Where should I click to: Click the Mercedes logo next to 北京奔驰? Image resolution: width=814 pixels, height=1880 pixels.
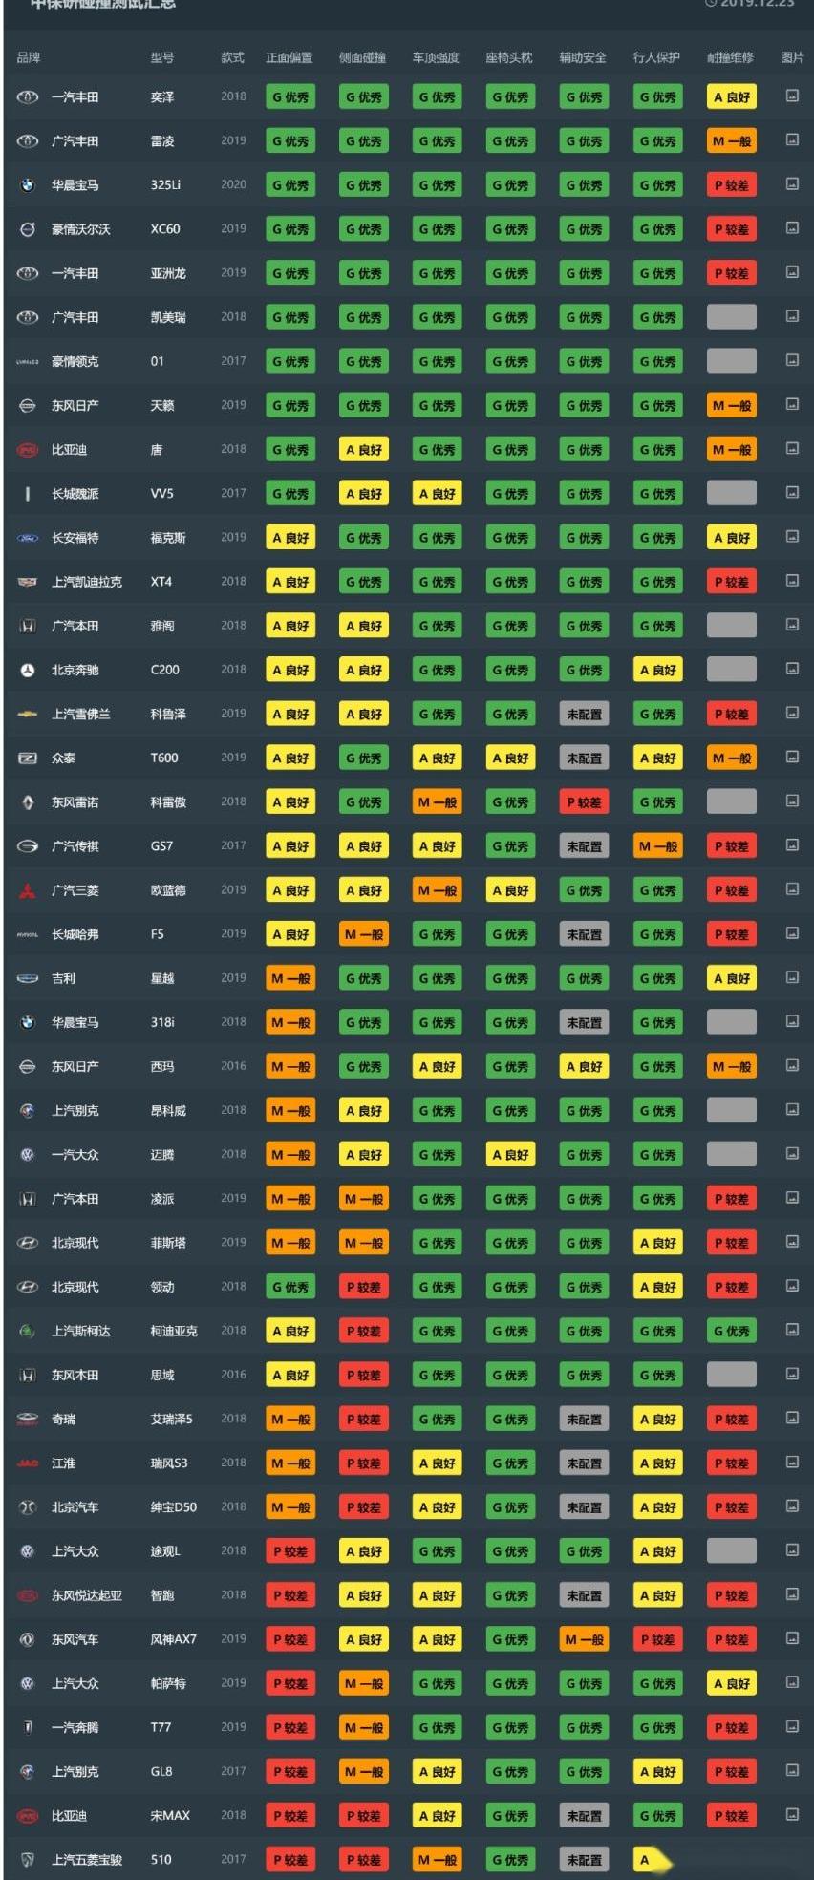click(x=28, y=670)
